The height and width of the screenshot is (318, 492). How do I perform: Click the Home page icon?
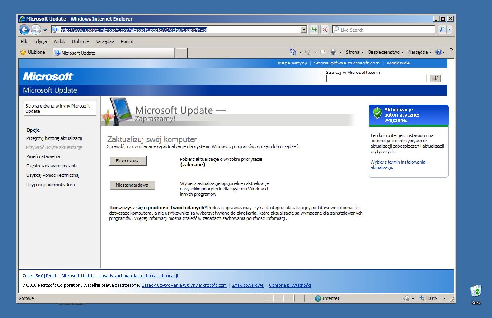[293, 52]
